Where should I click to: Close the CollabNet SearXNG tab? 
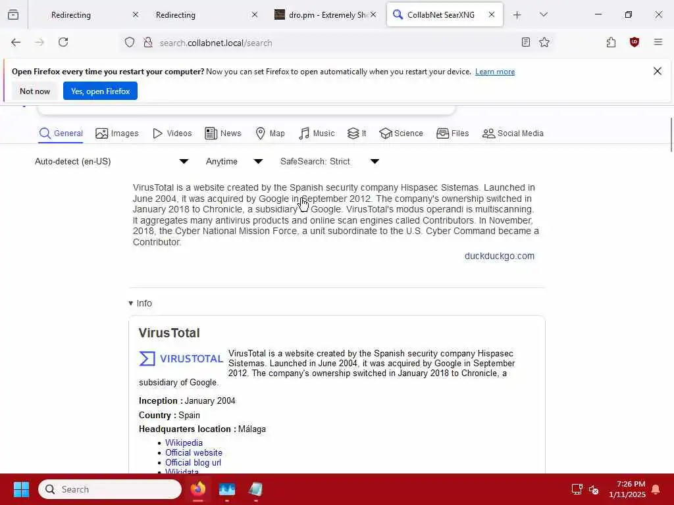(x=491, y=14)
